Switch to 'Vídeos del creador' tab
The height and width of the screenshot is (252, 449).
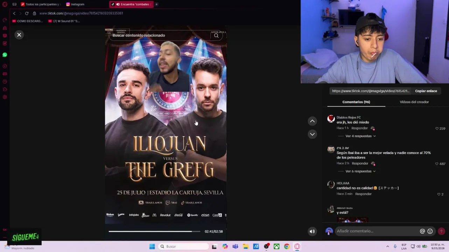(x=414, y=102)
